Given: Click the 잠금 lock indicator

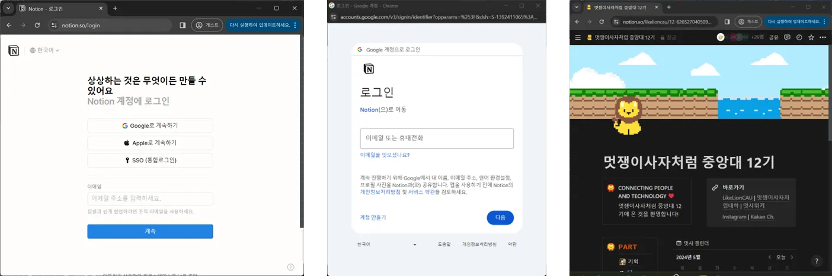Looking at the screenshot, I should [668, 37].
